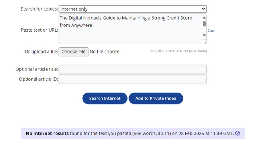Click Add to Private Index button

(x=156, y=98)
